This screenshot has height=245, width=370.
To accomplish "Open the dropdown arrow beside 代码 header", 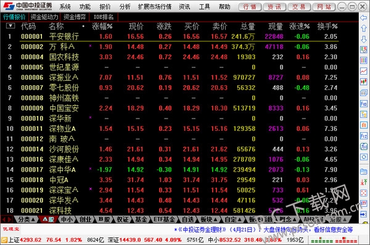I will pos(10,26).
